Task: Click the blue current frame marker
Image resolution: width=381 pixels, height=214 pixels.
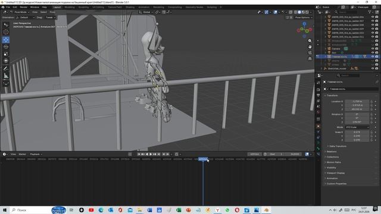Action: pos(203,159)
